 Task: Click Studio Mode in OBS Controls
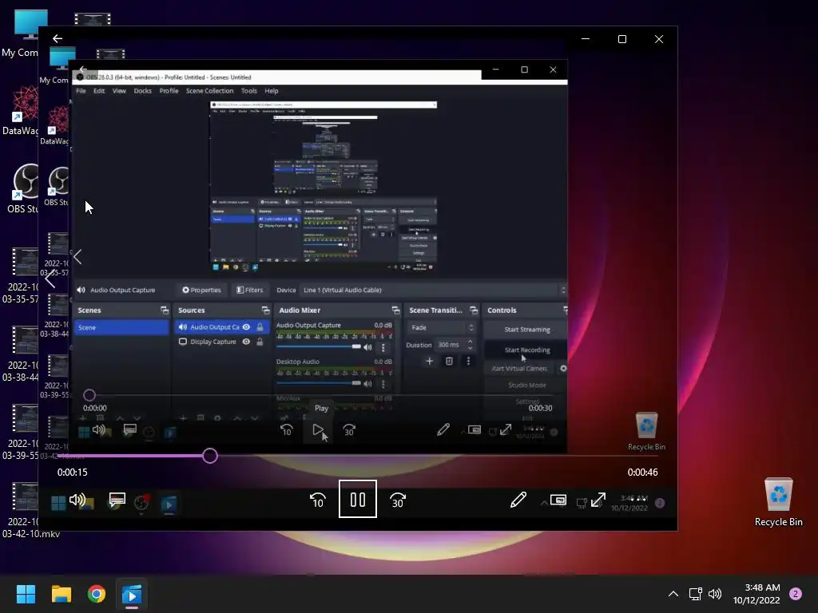pos(526,385)
